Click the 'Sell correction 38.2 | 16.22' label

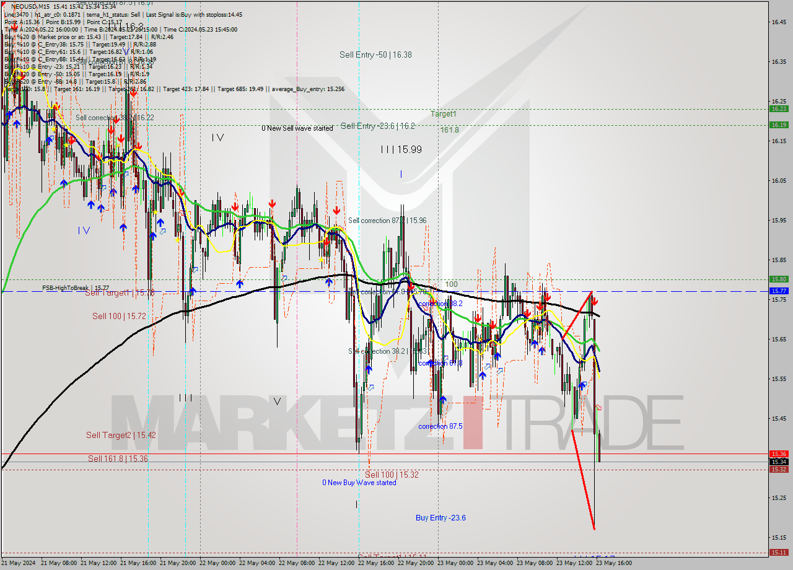click(x=115, y=117)
